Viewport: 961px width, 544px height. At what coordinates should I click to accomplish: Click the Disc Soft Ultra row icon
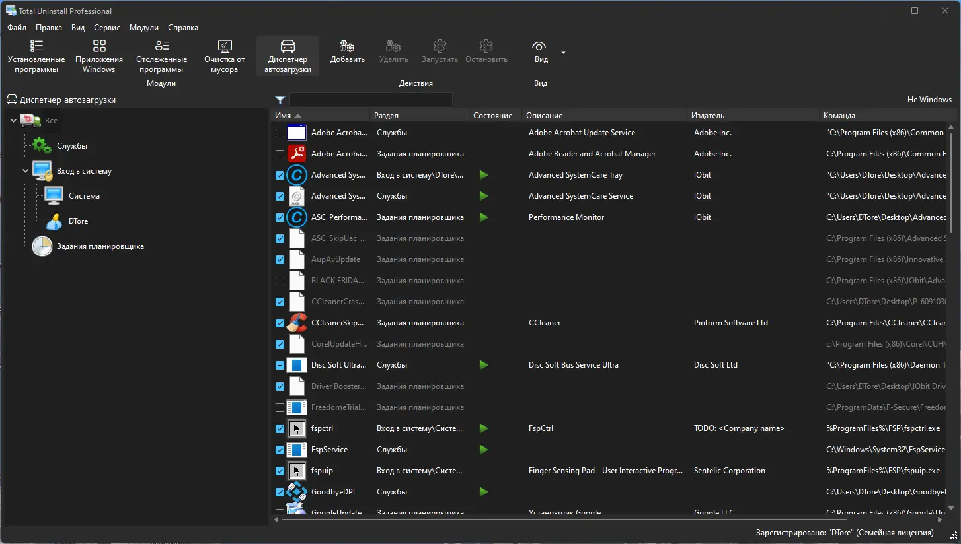coord(297,365)
